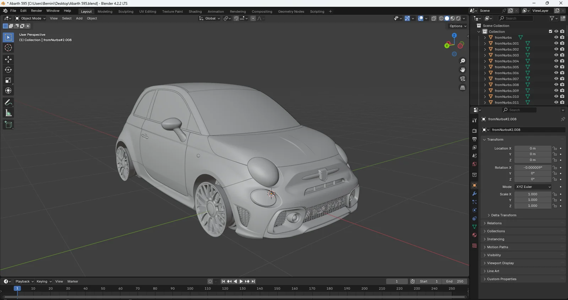Open the Global orientation dropdown
Viewport: 568px width, 300px height.
pyautogui.click(x=209, y=18)
